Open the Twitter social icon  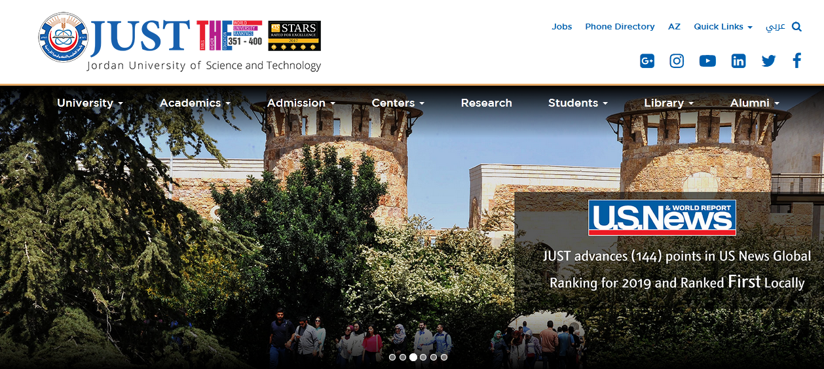(x=768, y=61)
